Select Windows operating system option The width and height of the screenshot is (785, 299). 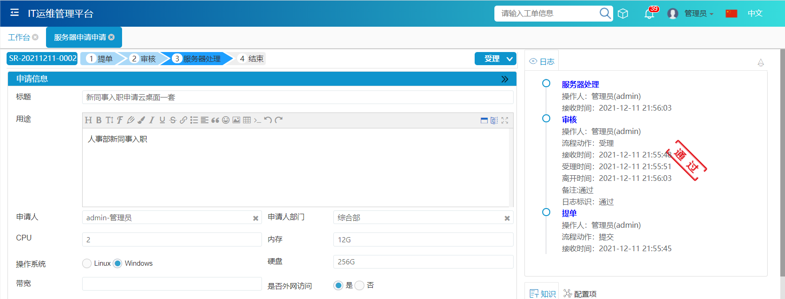(118, 263)
